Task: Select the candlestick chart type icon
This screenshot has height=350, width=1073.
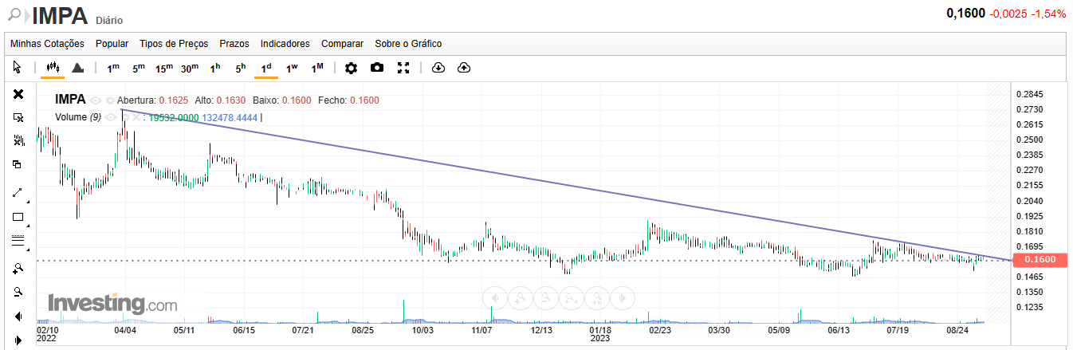Action: click(x=53, y=68)
